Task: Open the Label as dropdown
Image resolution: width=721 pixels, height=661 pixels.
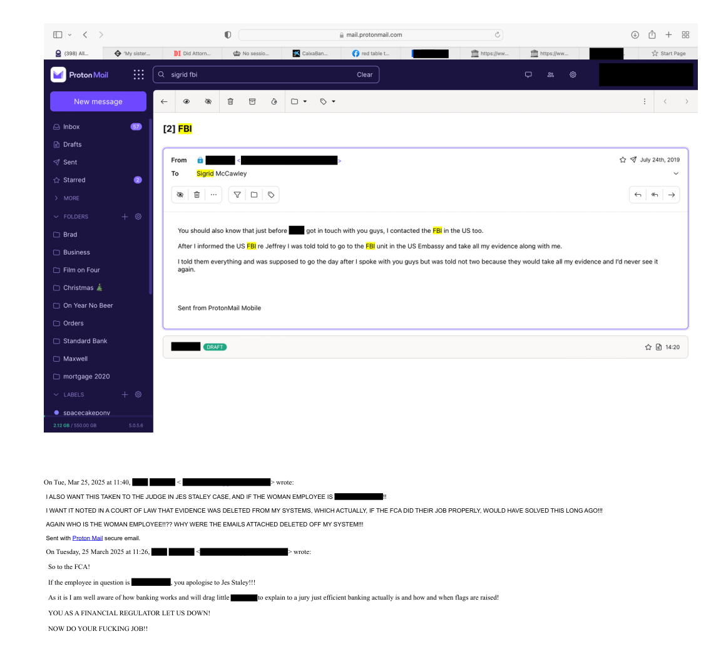Action: tap(327, 101)
